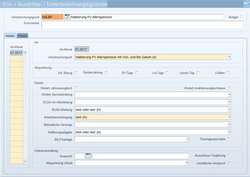Click the lookup icon next to HALBP
Viewport: 250px width, 177px height.
pyautogui.click(x=67, y=17)
